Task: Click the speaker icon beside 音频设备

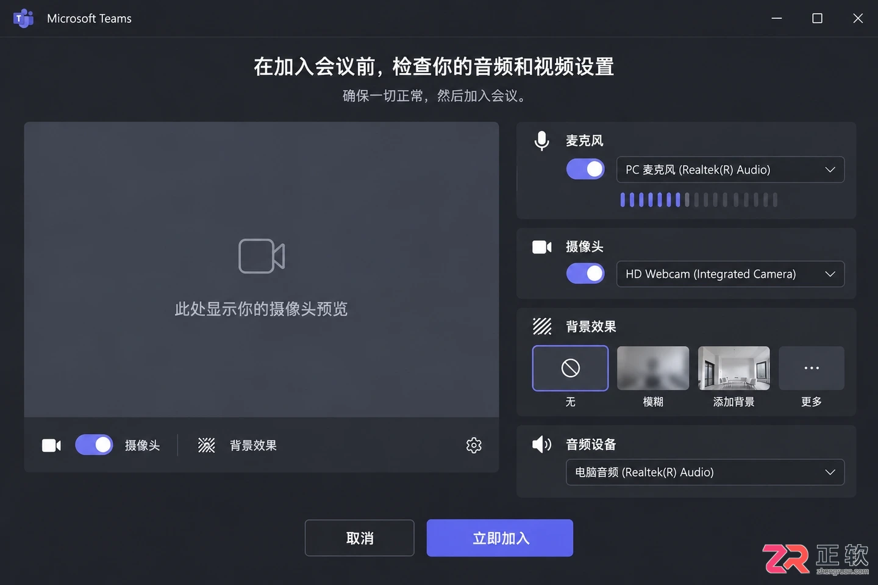Action: point(541,444)
